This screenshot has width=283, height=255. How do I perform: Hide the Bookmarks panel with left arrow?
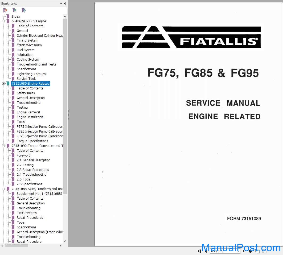point(65,3)
